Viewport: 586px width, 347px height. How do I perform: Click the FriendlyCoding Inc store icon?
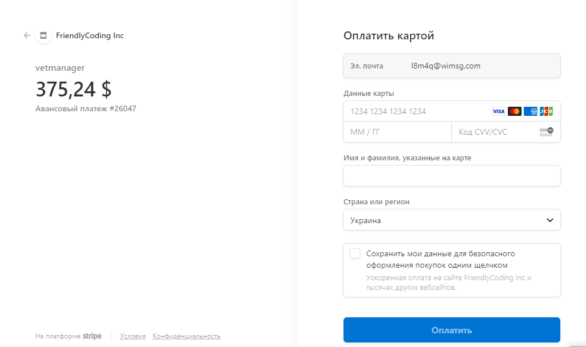43,35
